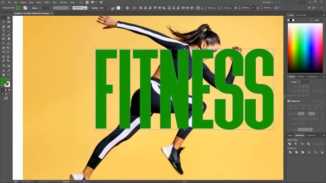Click the green fill swatch in toolbox
Screen dimensions: 326x183
pyautogui.click(x=4, y=81)
